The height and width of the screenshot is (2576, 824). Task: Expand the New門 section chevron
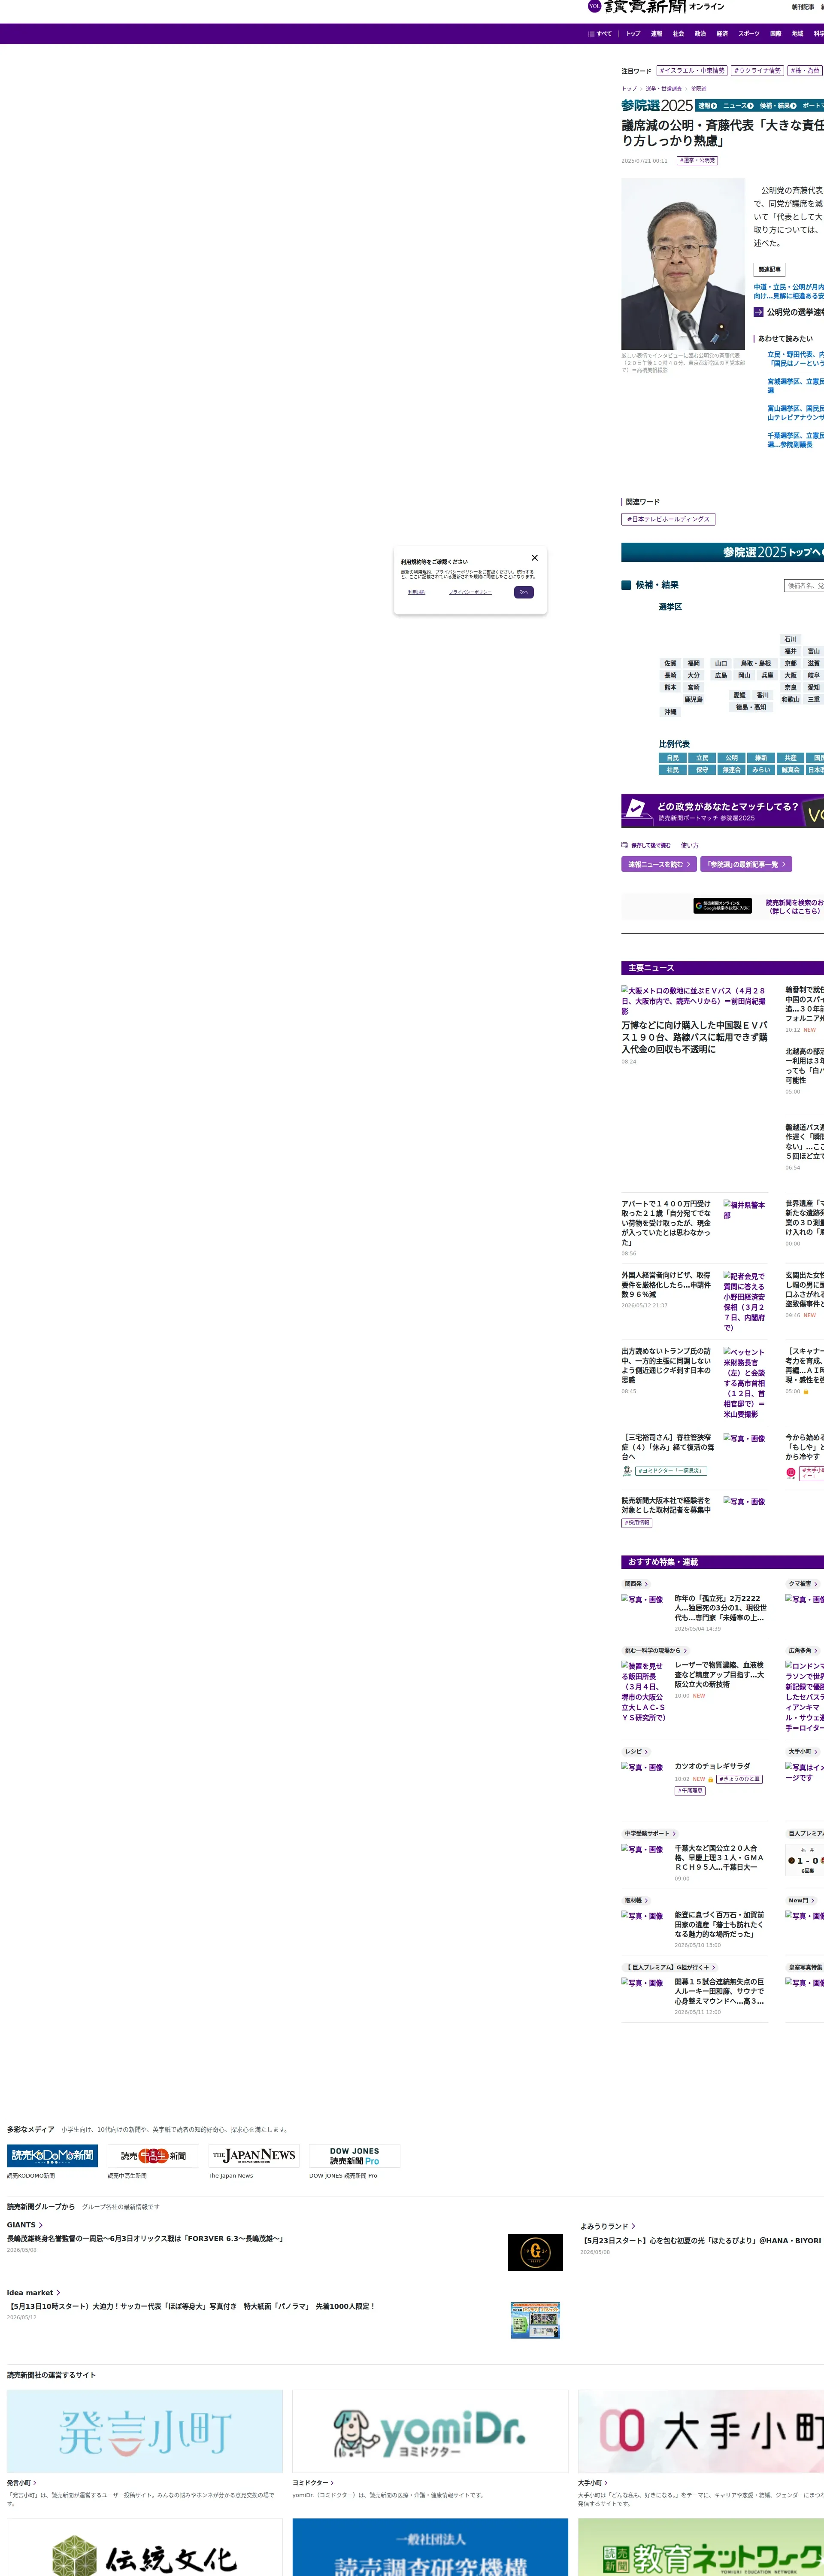pos(812,1901)
